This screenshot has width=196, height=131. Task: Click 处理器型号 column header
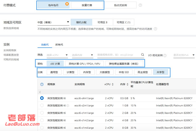pos(162,84)
